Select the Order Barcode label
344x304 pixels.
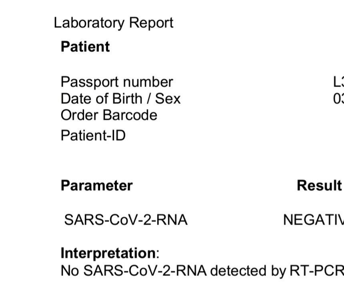[109, 115]
